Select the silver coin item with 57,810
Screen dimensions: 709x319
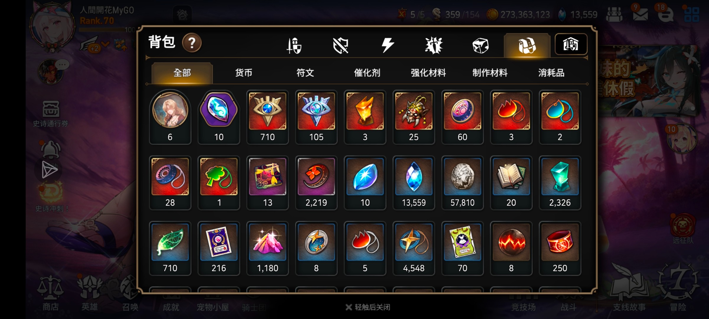click(x=463, y=183)
